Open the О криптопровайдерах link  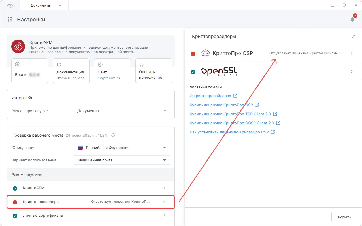pos(210,96)
